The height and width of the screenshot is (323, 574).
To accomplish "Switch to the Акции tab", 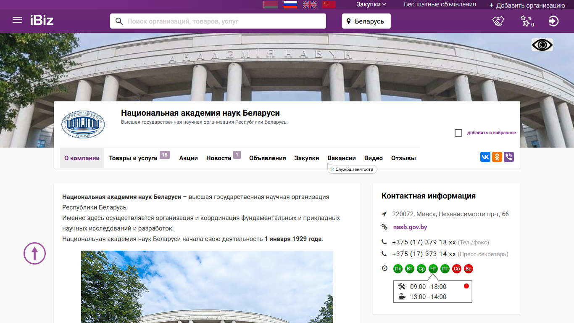I will coord(189,158).
